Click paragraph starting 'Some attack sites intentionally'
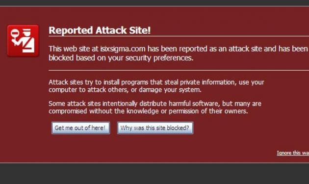The width and height of the screenshot is (309, 184). click(x=155, y=107)
